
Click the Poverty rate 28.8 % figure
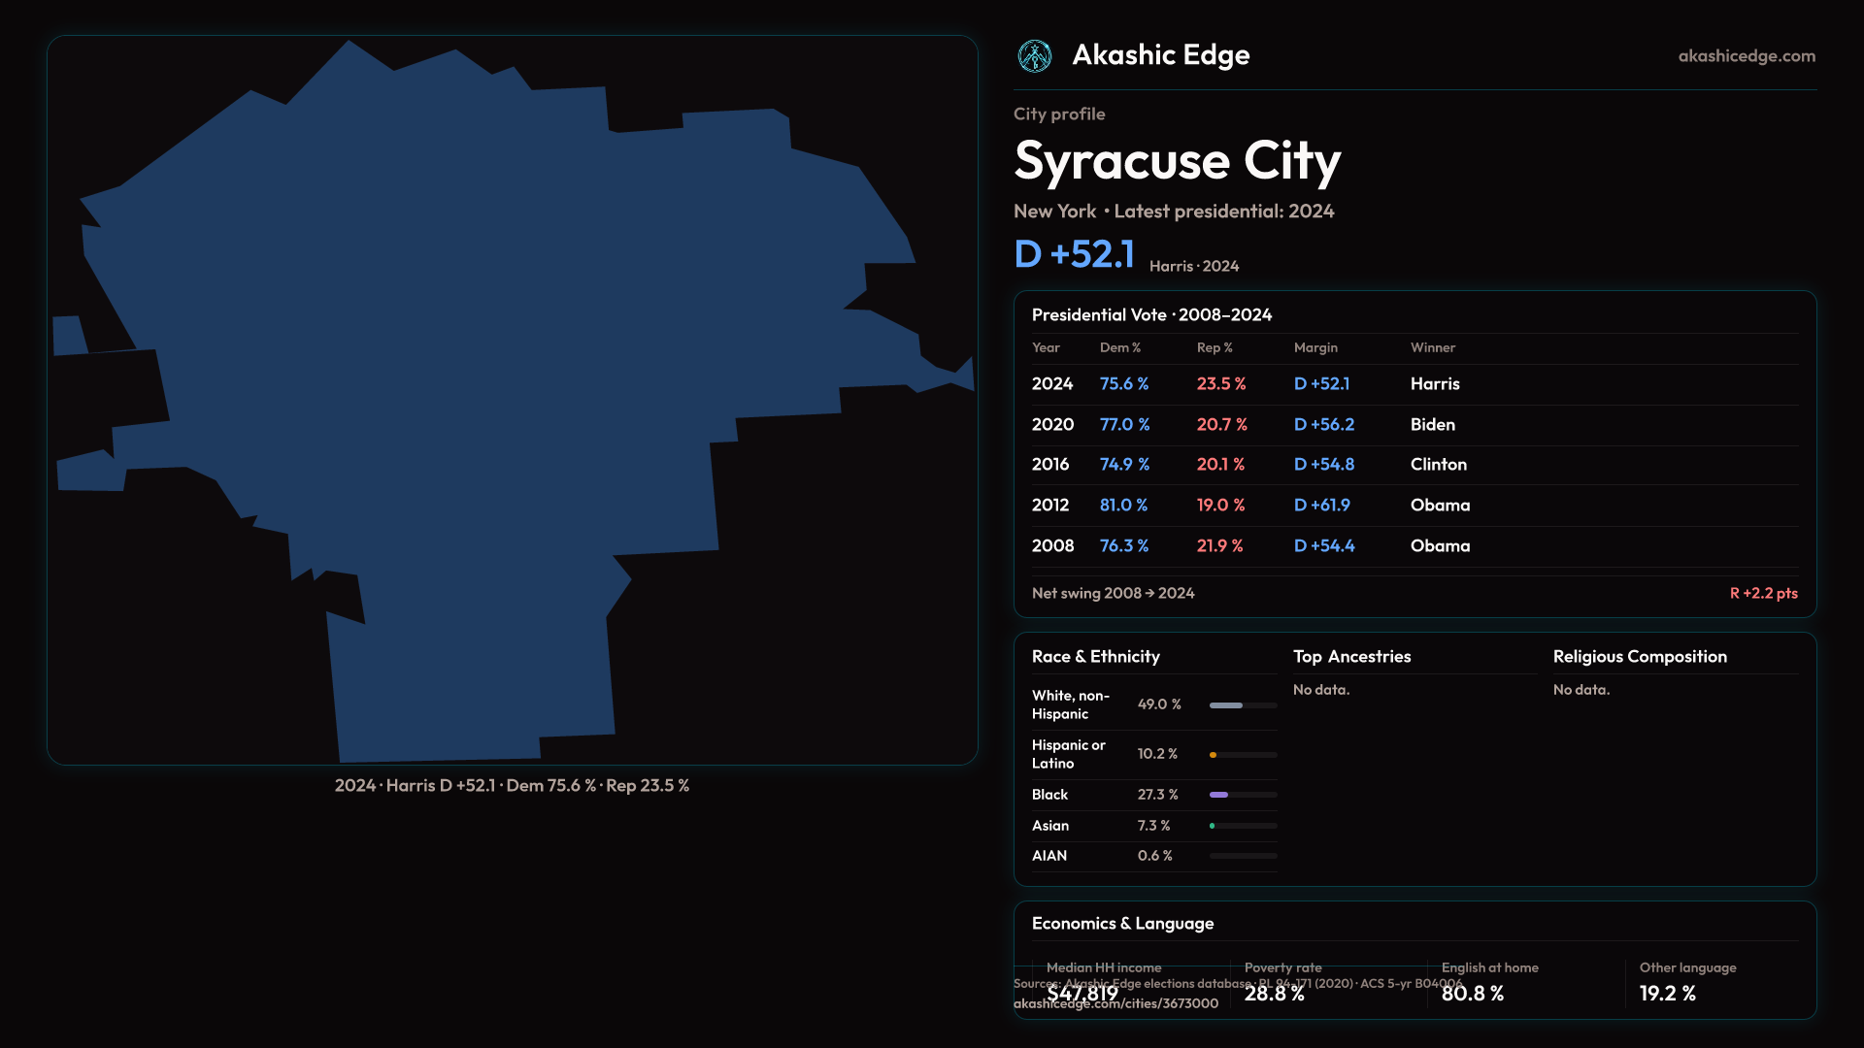click(x=1274, y=994)
